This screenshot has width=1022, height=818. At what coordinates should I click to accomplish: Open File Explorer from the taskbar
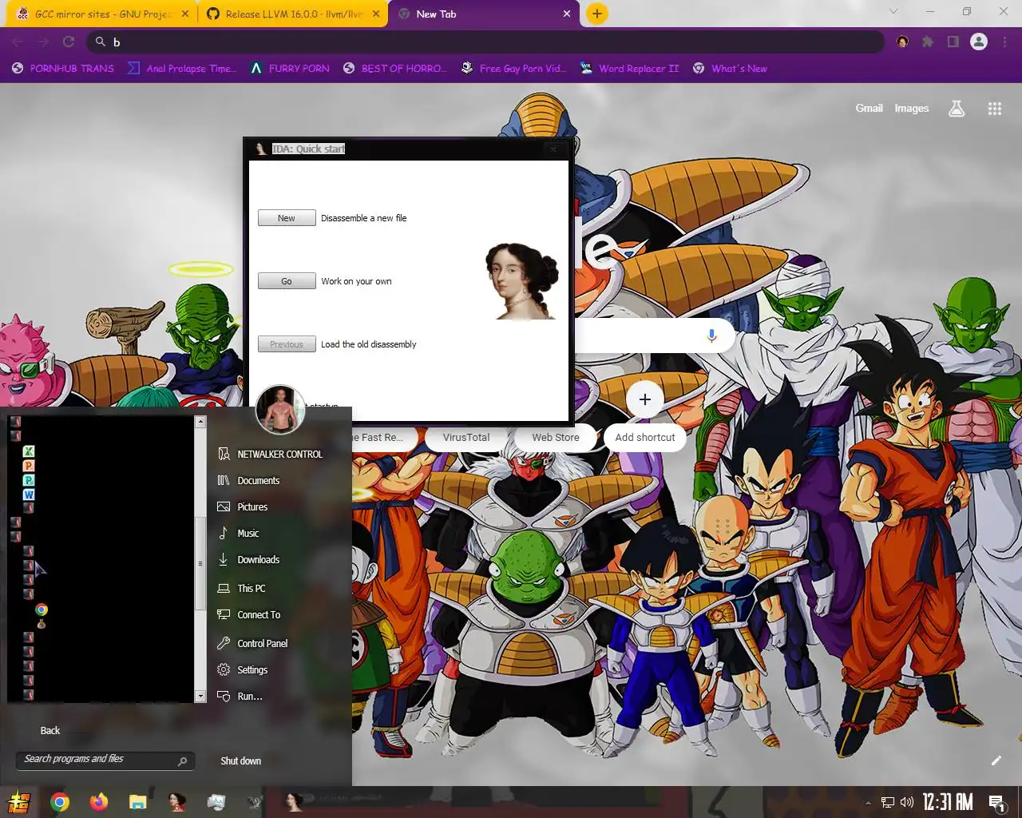[x=138, y=802]
